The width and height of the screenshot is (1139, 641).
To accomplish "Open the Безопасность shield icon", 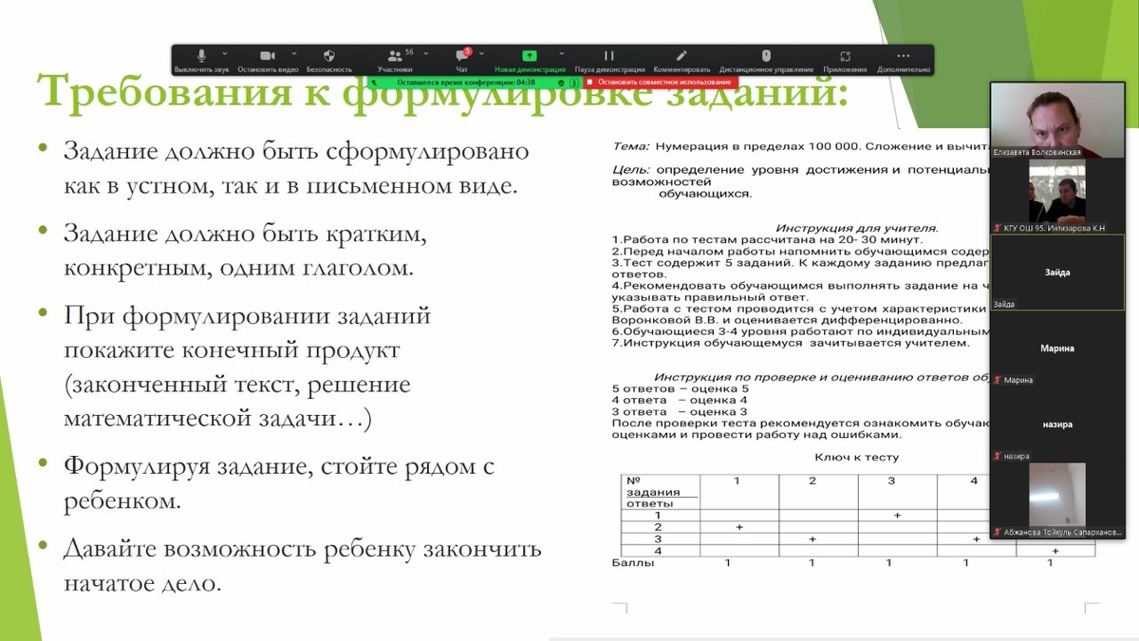I will click(329, 57).
